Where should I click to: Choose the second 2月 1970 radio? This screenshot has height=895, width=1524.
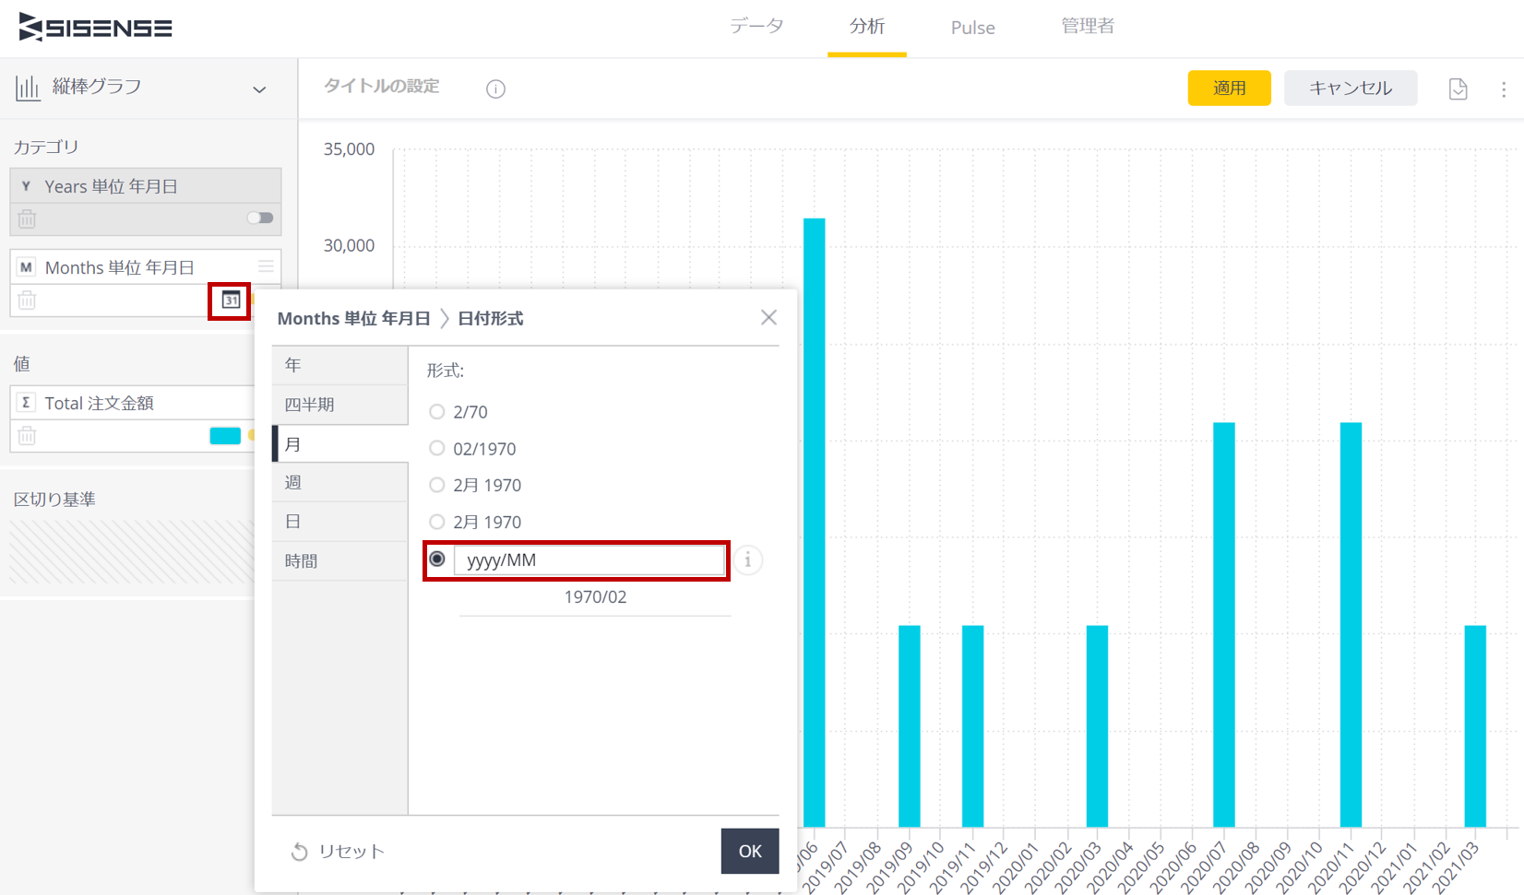pyautogui.click(x=436, y=522)
